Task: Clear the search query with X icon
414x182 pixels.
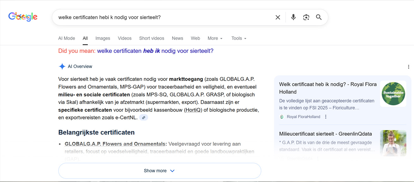Action: 278,17
